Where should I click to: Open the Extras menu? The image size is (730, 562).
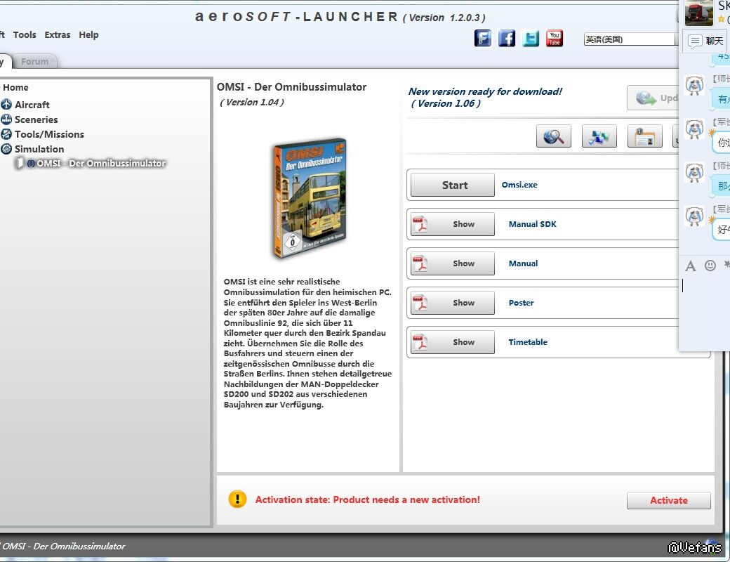click(58, 35)
